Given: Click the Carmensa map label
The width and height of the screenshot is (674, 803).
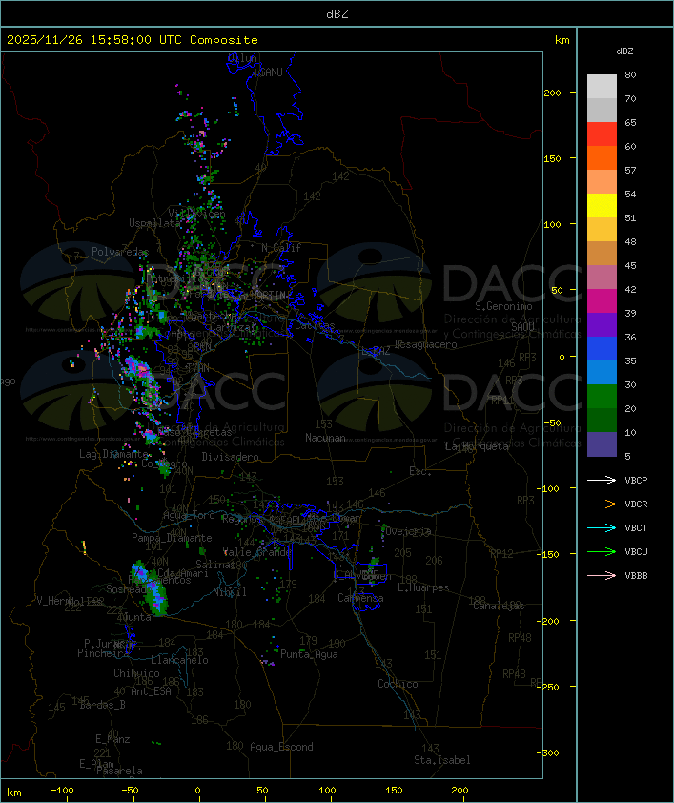Looking at the screenshot, I should coord(360,598).
